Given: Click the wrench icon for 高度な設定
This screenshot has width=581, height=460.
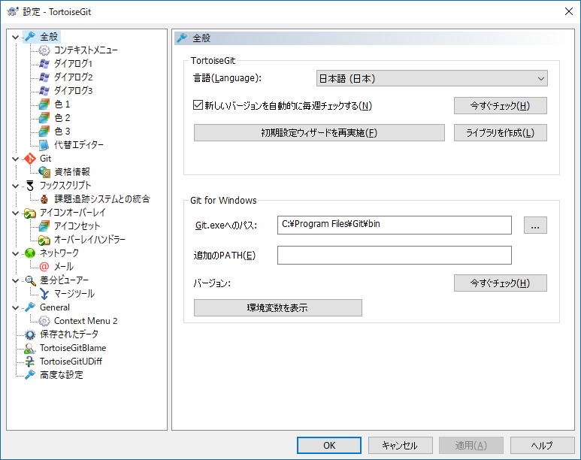Looking at the screenshot, I should [30, 375].
